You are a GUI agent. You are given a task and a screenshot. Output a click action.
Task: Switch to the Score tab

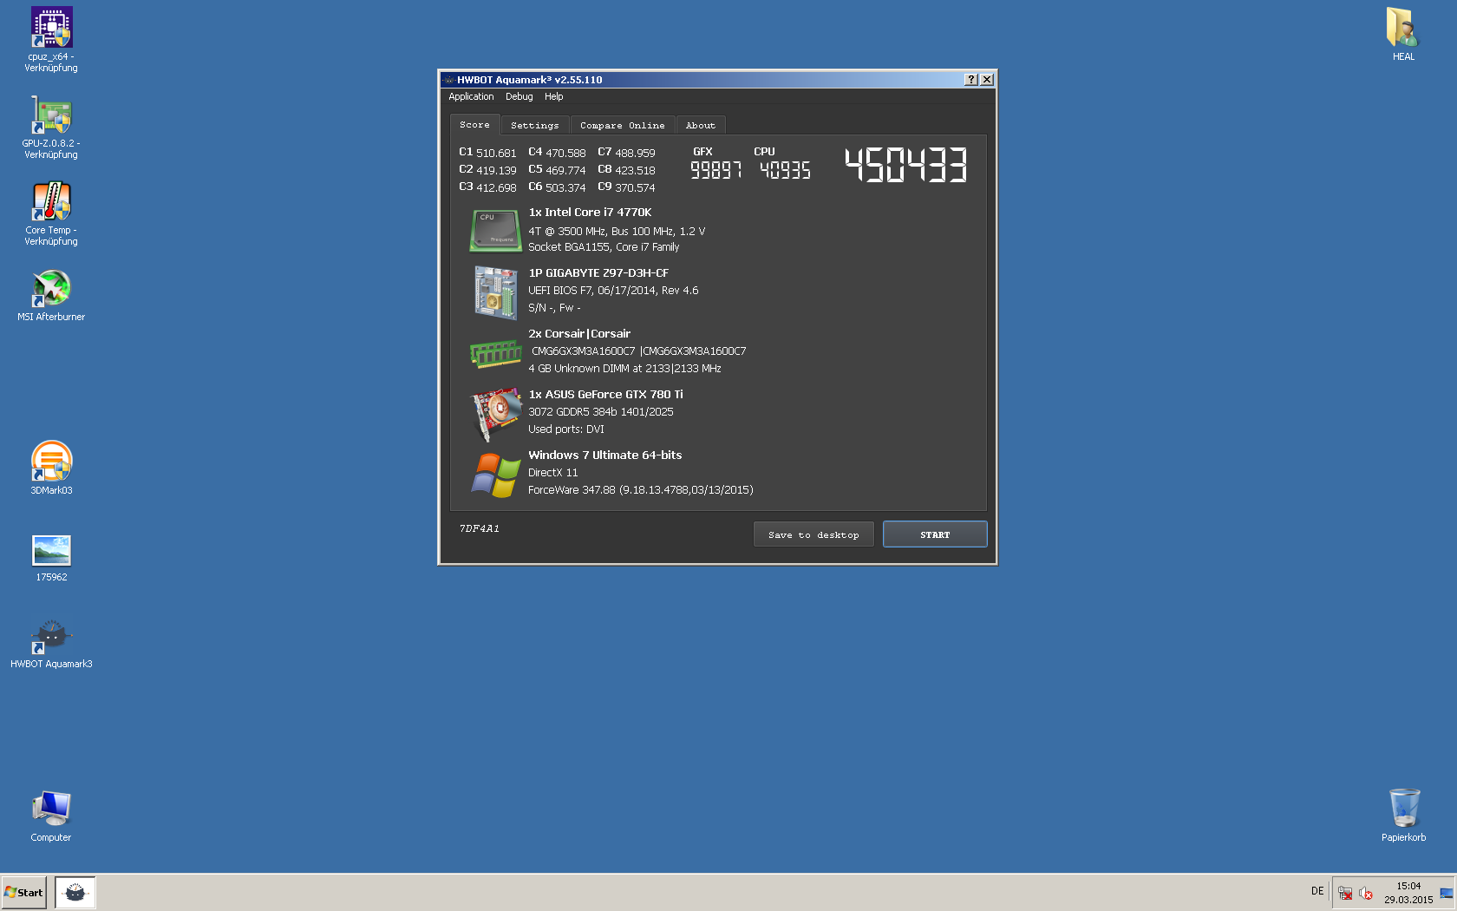(474, 125)
